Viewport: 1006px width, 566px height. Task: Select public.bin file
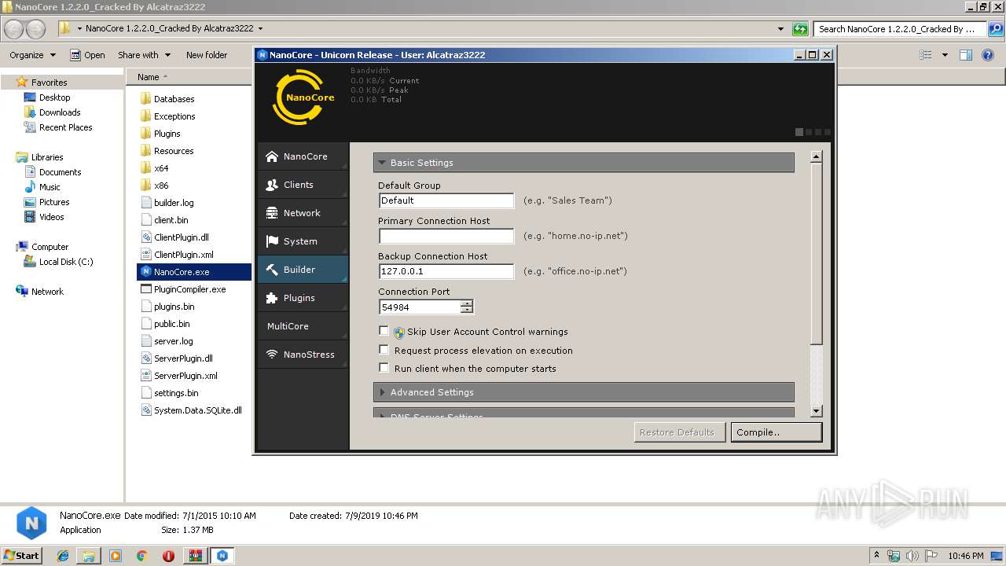click(x=171, y=324)
